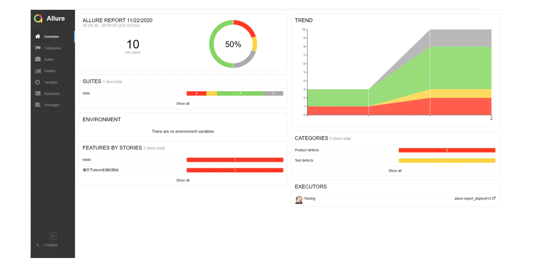This screenshot has width=533, height=264.
Task: Click the Packages lines icon
Action: tap(38, 105)
